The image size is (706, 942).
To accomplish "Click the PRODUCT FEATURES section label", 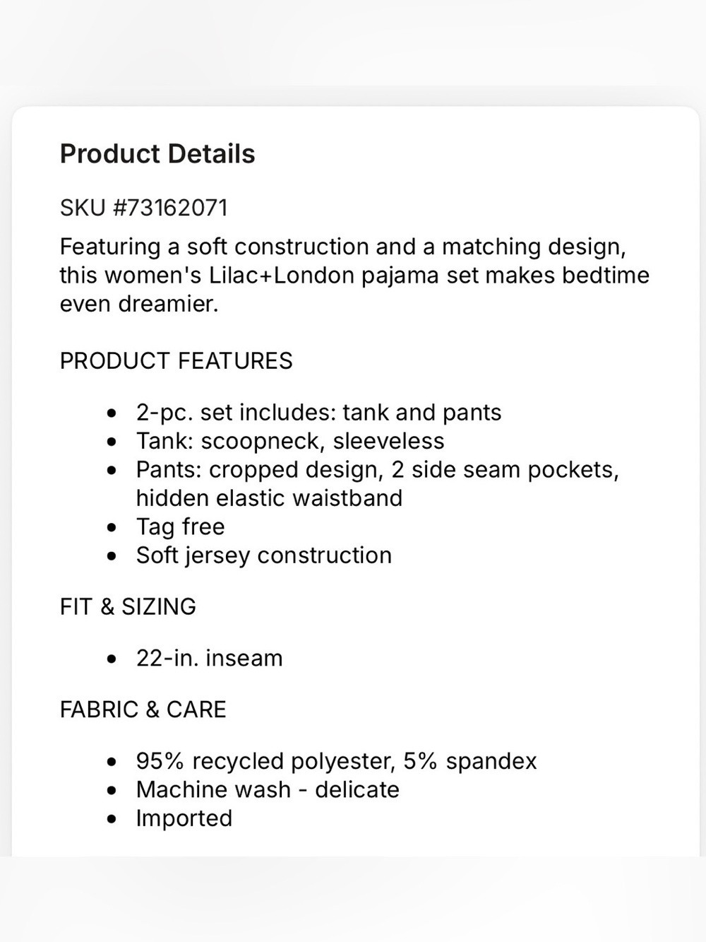I will [176, 361].
